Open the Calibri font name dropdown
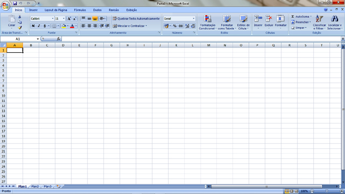345x194 pixels. pyautogui.click(x=53, y=19)
